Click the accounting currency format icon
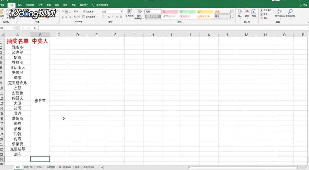Viewport: 309px width, 170px height. [x=103, y=17]
